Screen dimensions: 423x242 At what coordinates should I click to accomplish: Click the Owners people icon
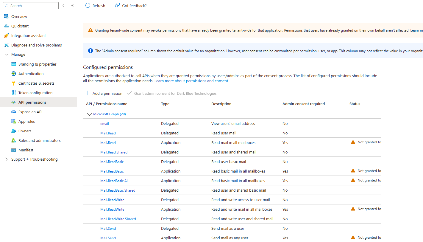click(x=13, y=131)
